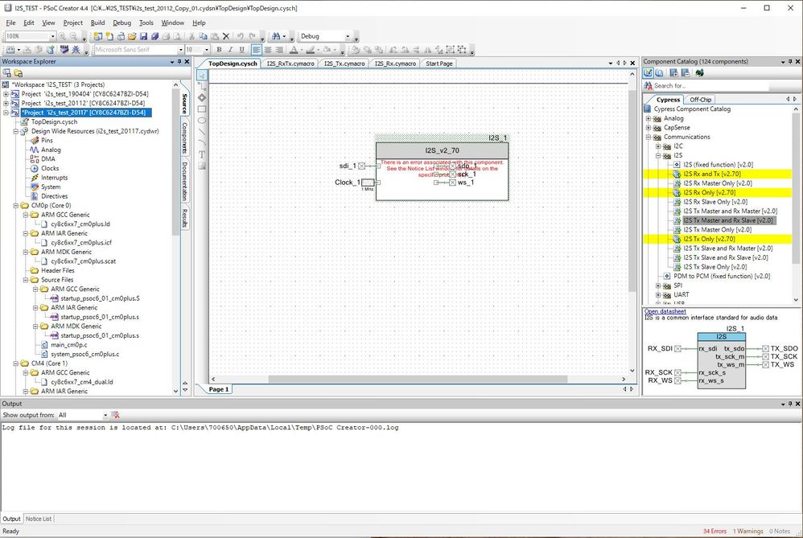This screenshot has width=803, height=538.
Task: Switch to I2S_RxTx.cymacro tab
Action: pyautogui.click(x=290, y=64)
